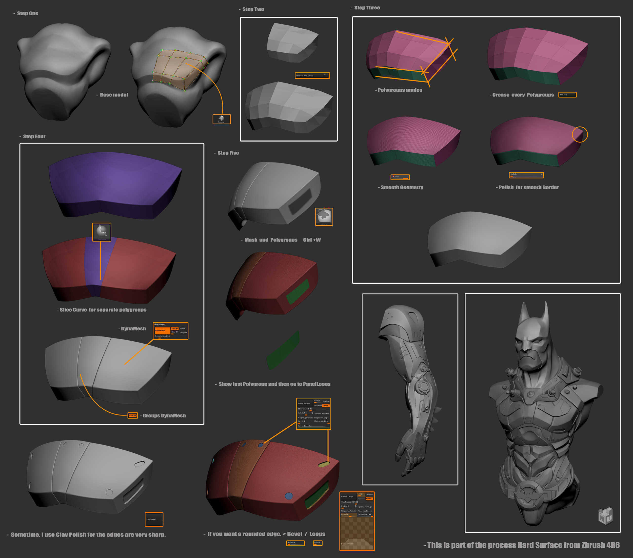Click the 'Base model' label

pos(114,95)
